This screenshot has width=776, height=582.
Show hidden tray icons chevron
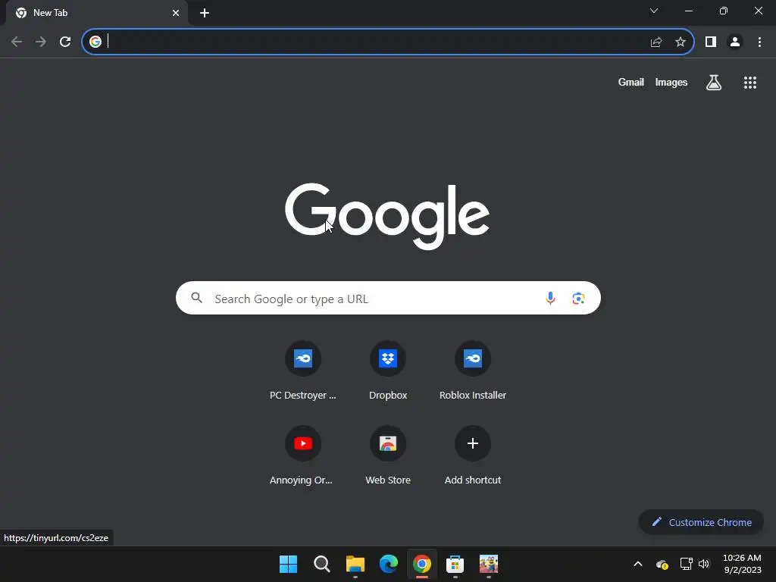(638, 564)
